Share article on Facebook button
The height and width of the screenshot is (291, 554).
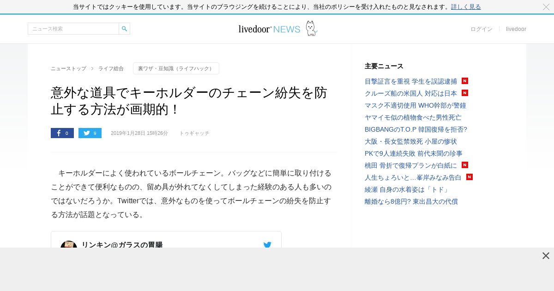(62, 133)
